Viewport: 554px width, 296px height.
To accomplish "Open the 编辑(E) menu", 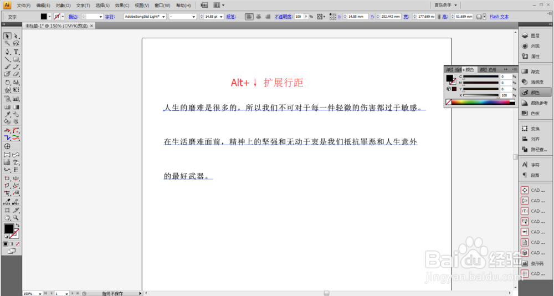I will click(43, 6).
